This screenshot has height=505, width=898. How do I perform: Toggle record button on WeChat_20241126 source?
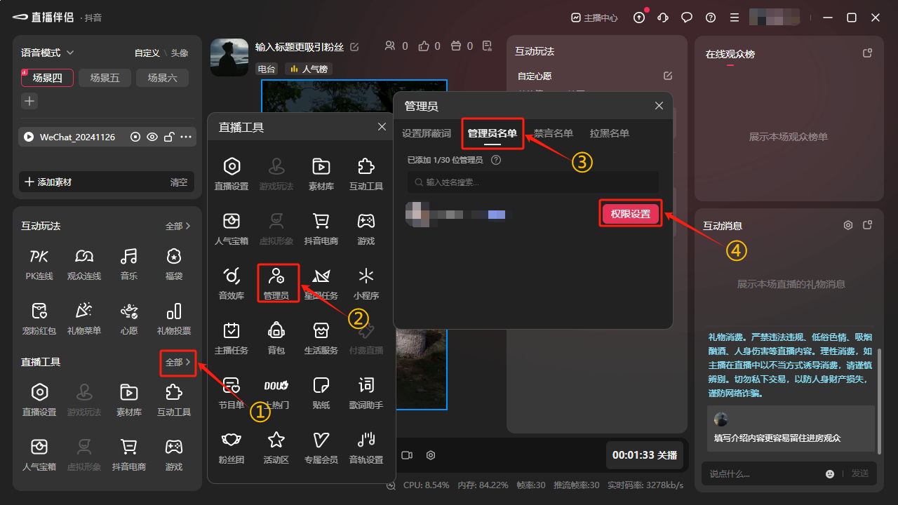[x=135, y=137]
